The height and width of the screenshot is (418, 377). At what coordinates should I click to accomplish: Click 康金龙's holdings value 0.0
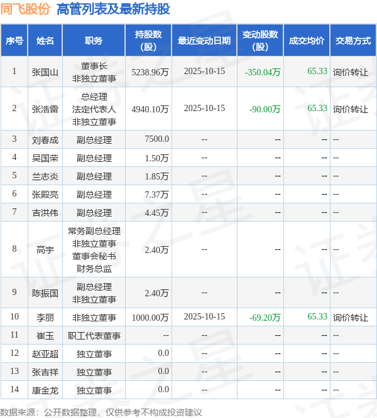163,389
